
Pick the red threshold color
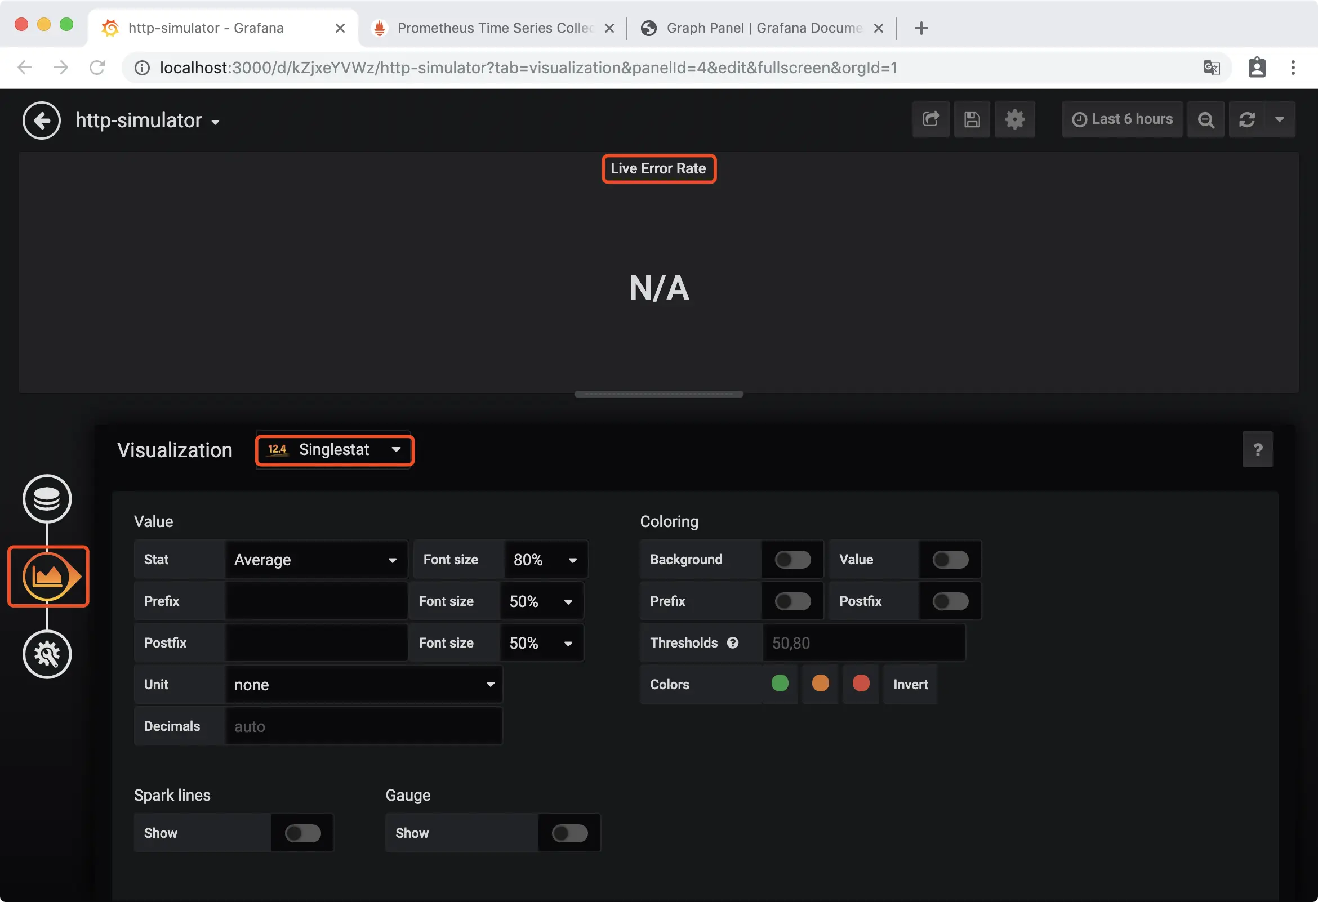coord(860,683)
